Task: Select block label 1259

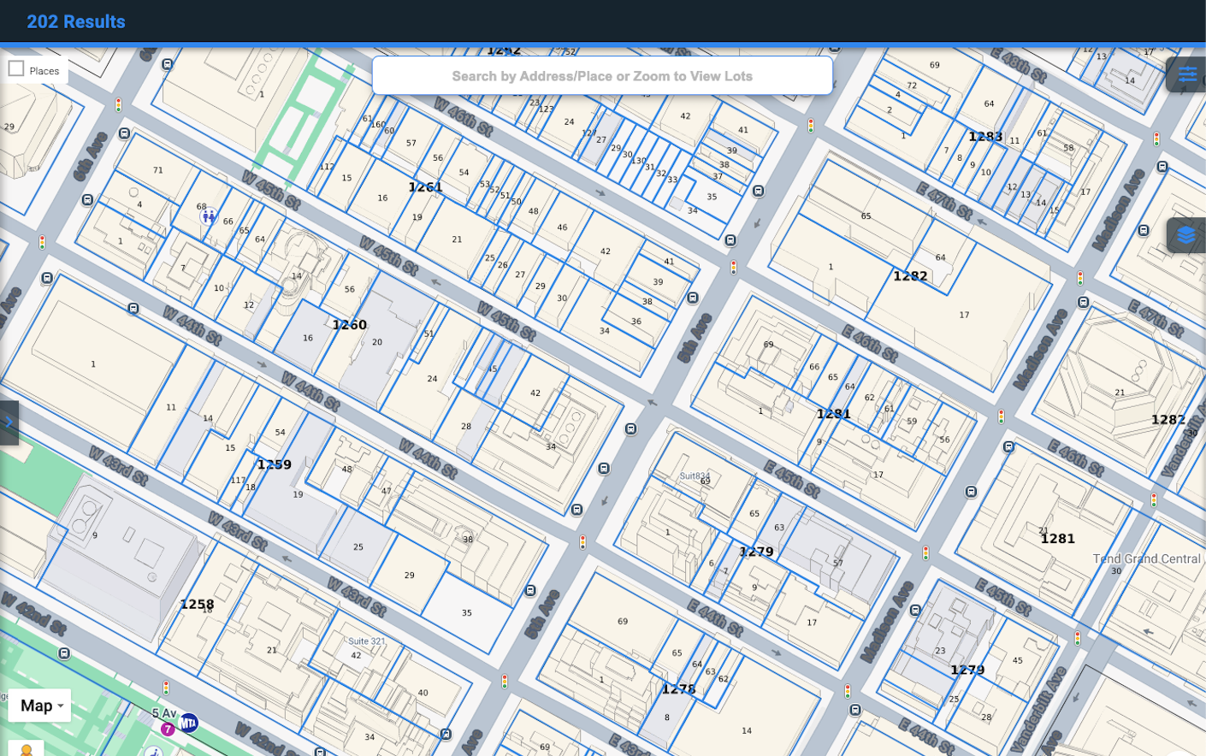Action: click(x=275, y=464)
